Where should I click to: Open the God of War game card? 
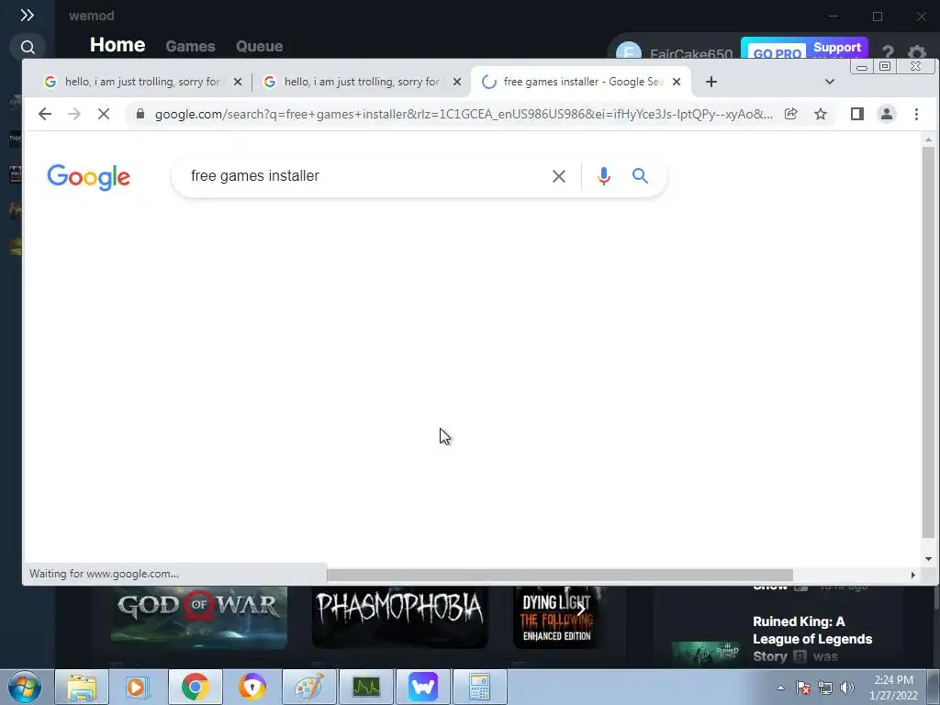pyautogui.click(x=199, y=616)
